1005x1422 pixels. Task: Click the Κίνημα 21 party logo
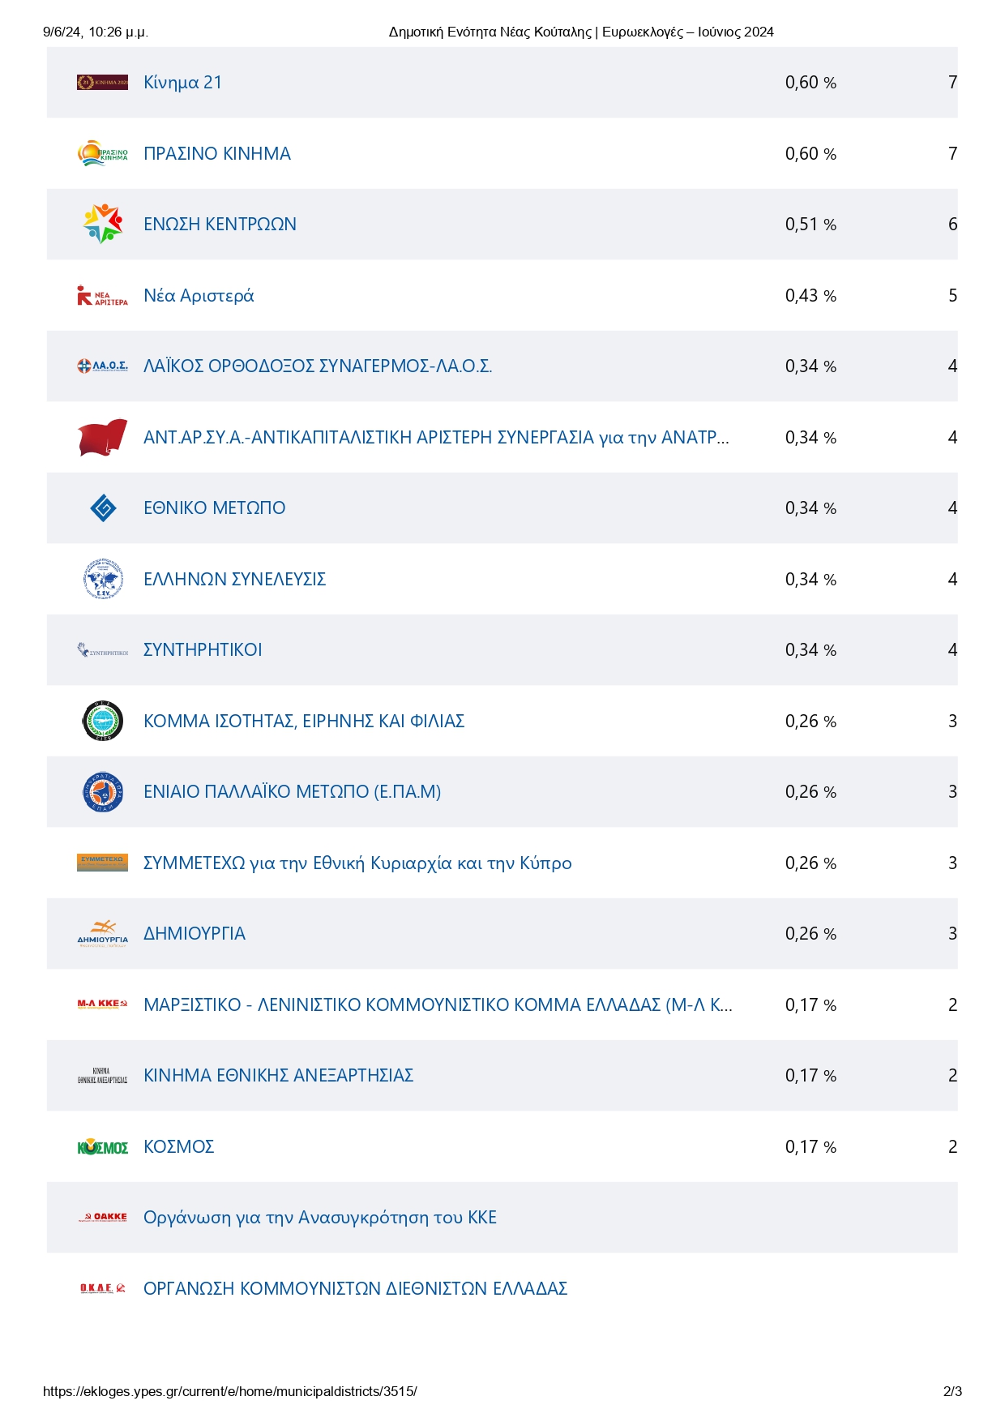click(x=102, y=82)
